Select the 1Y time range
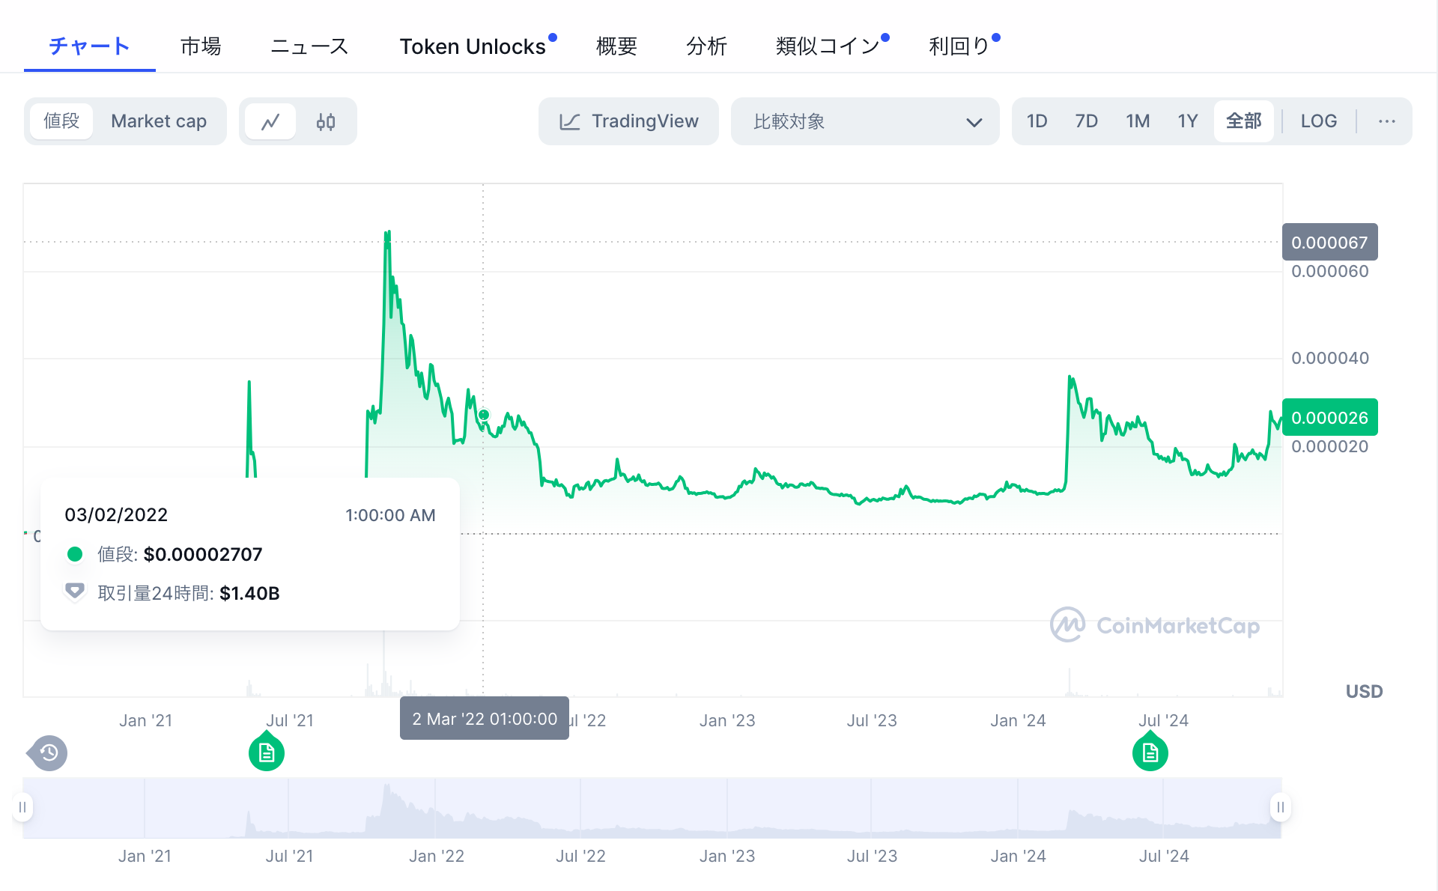 pyautogui.click(x=1187, y=121)
